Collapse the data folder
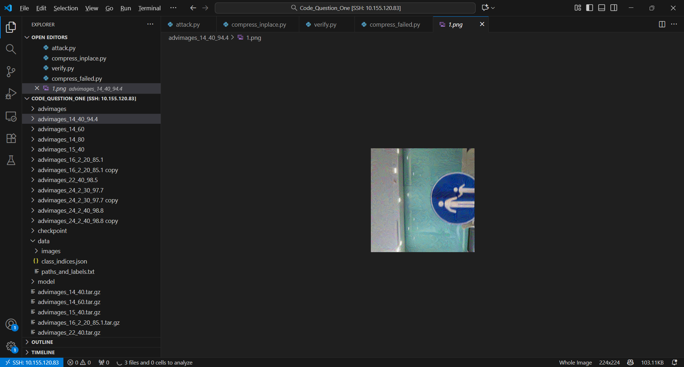The image size is (684, 367). (43, 241)
